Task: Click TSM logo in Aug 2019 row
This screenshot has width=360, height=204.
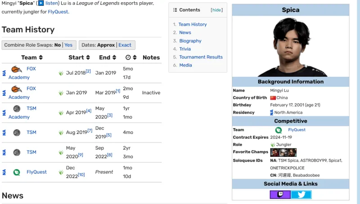Action: coord(17,133)
